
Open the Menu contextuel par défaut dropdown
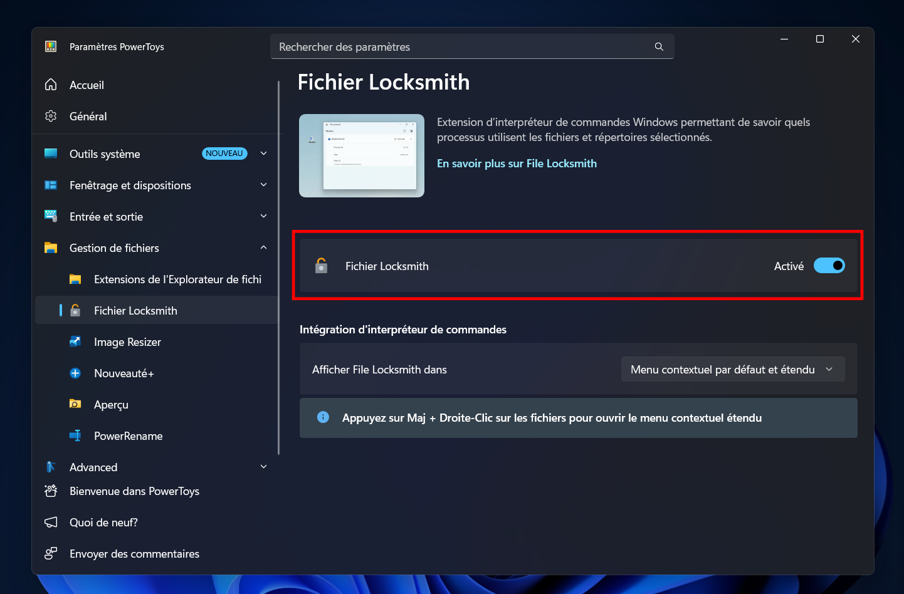click(x=733, y=369)
